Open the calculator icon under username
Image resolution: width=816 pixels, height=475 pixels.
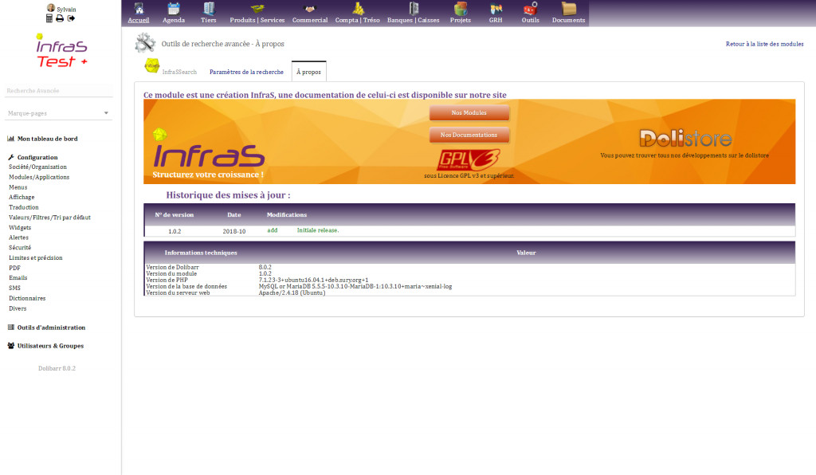[x=49, y=18]
